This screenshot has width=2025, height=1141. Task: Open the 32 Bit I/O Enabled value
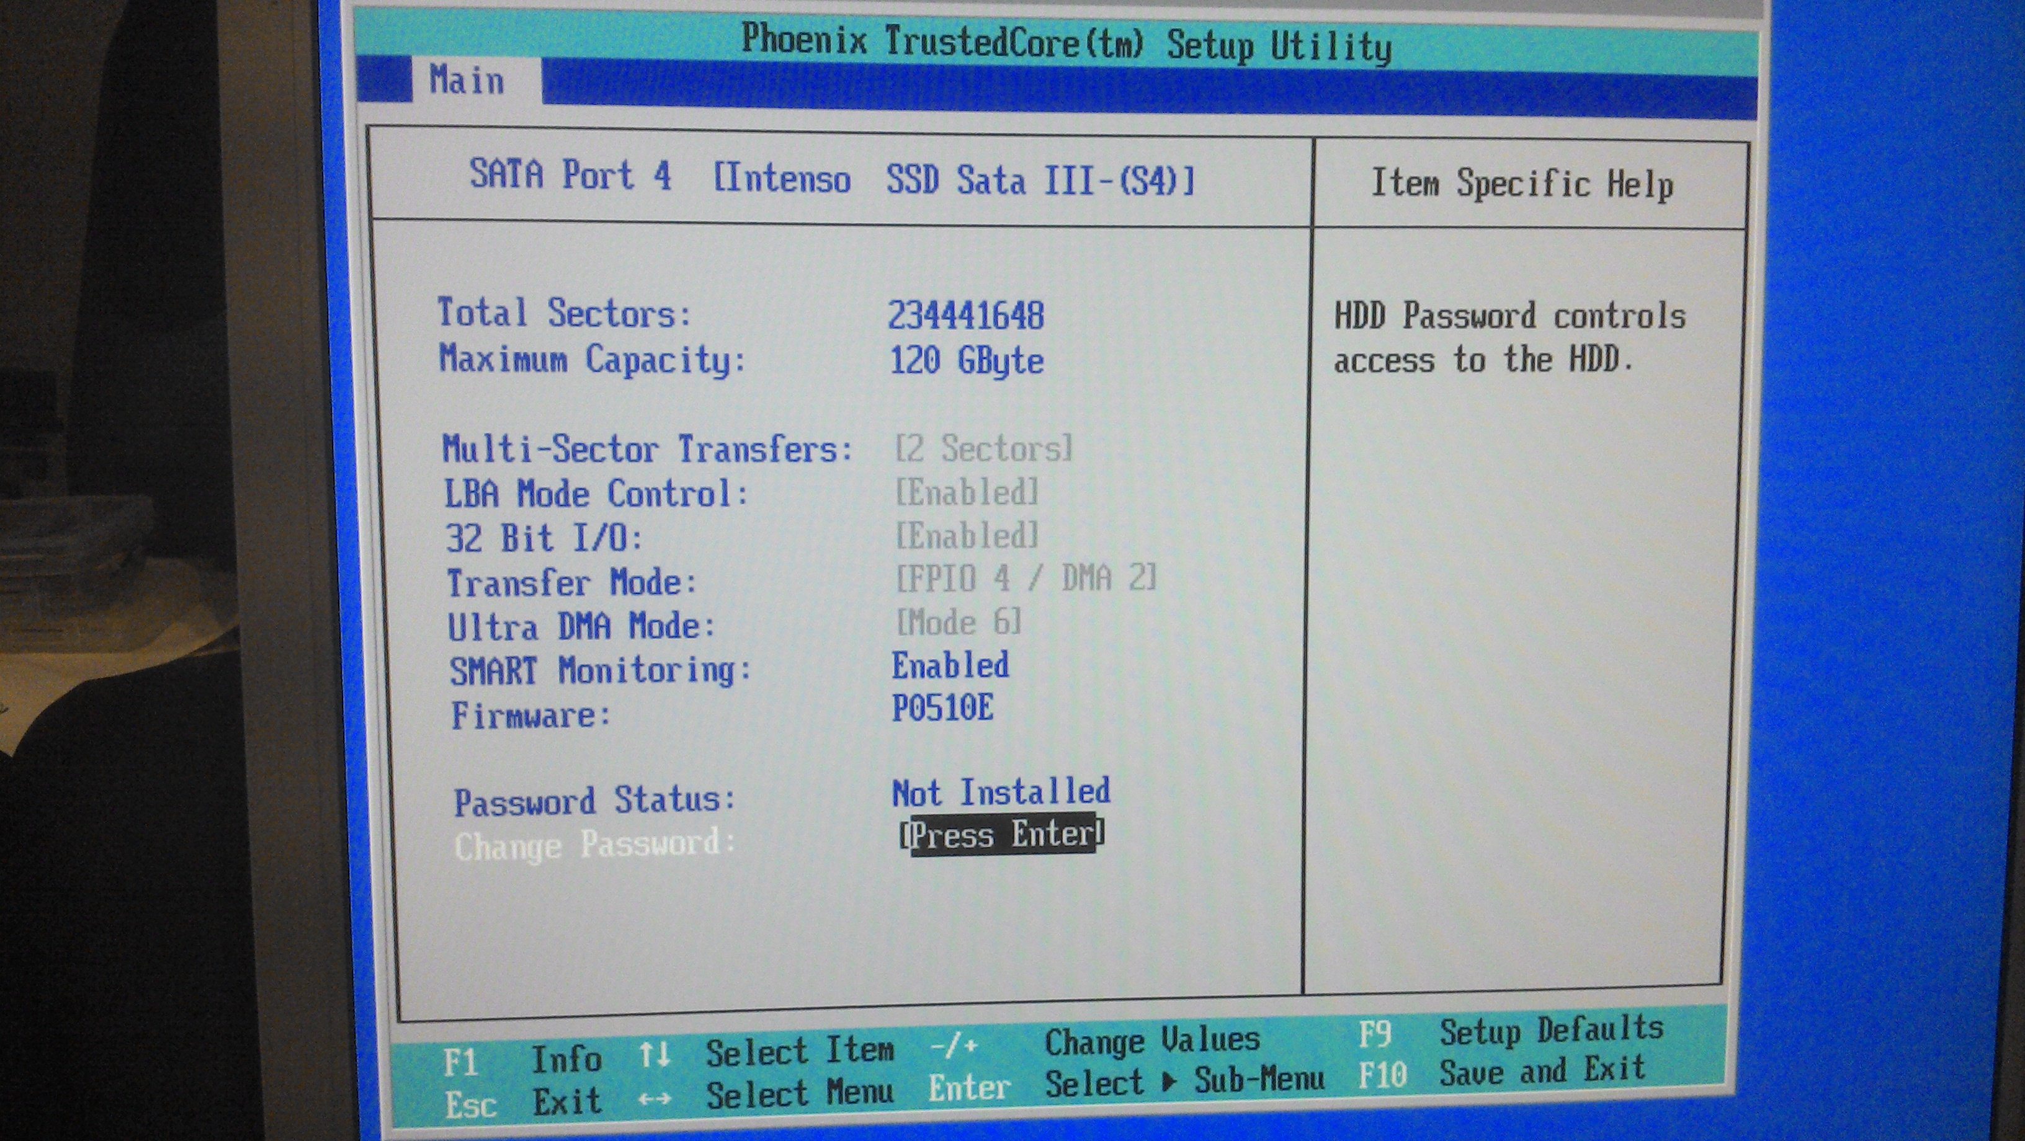click(968, 536)
